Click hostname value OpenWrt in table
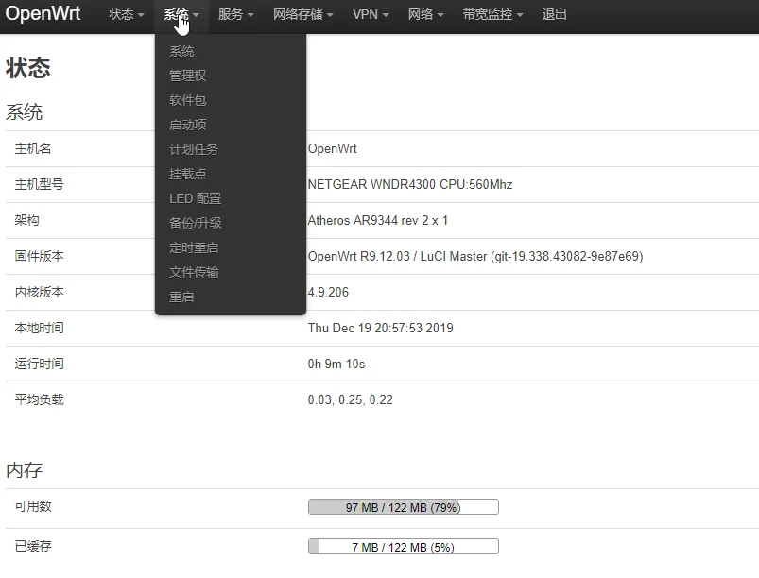Screen dimensions: 759x578 click(332, 148)
